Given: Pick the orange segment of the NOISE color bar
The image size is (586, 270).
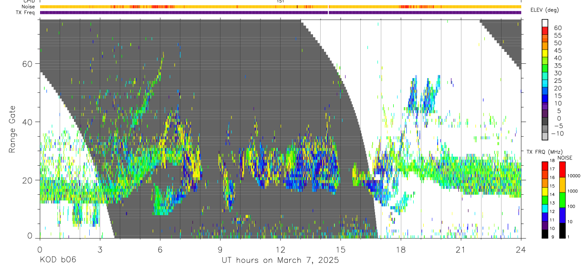Looking at the screenshot, I should (562, 185).
